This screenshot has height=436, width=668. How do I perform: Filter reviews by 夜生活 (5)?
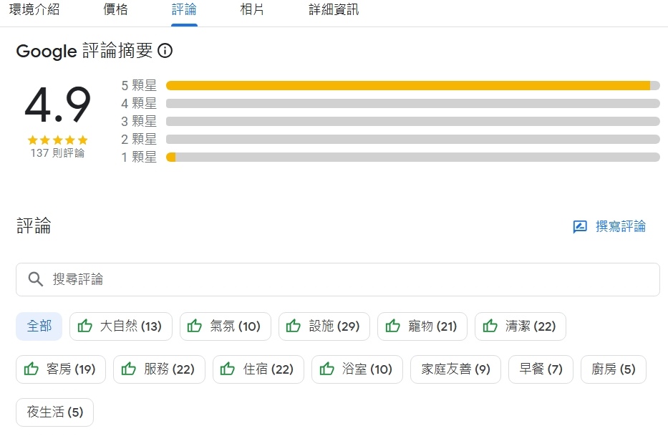tap(55, 412)
